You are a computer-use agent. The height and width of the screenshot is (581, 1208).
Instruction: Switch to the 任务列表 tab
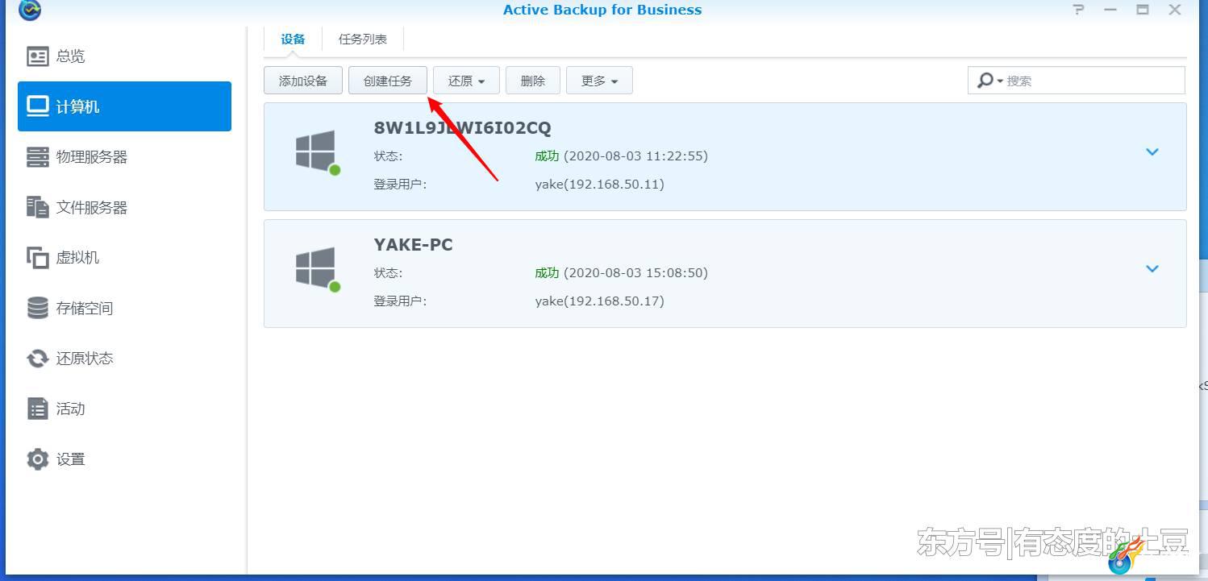click(363, 39)
